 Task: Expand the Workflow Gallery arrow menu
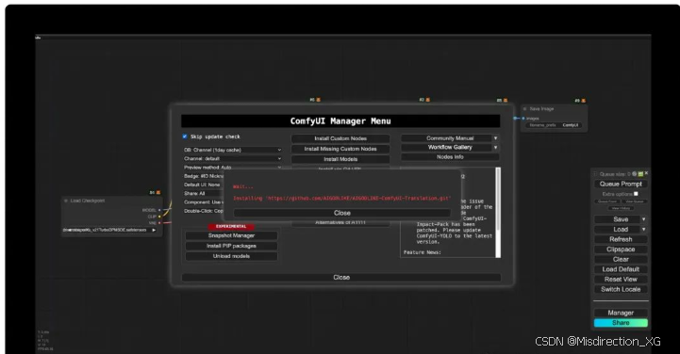click(x=496, y=148)
